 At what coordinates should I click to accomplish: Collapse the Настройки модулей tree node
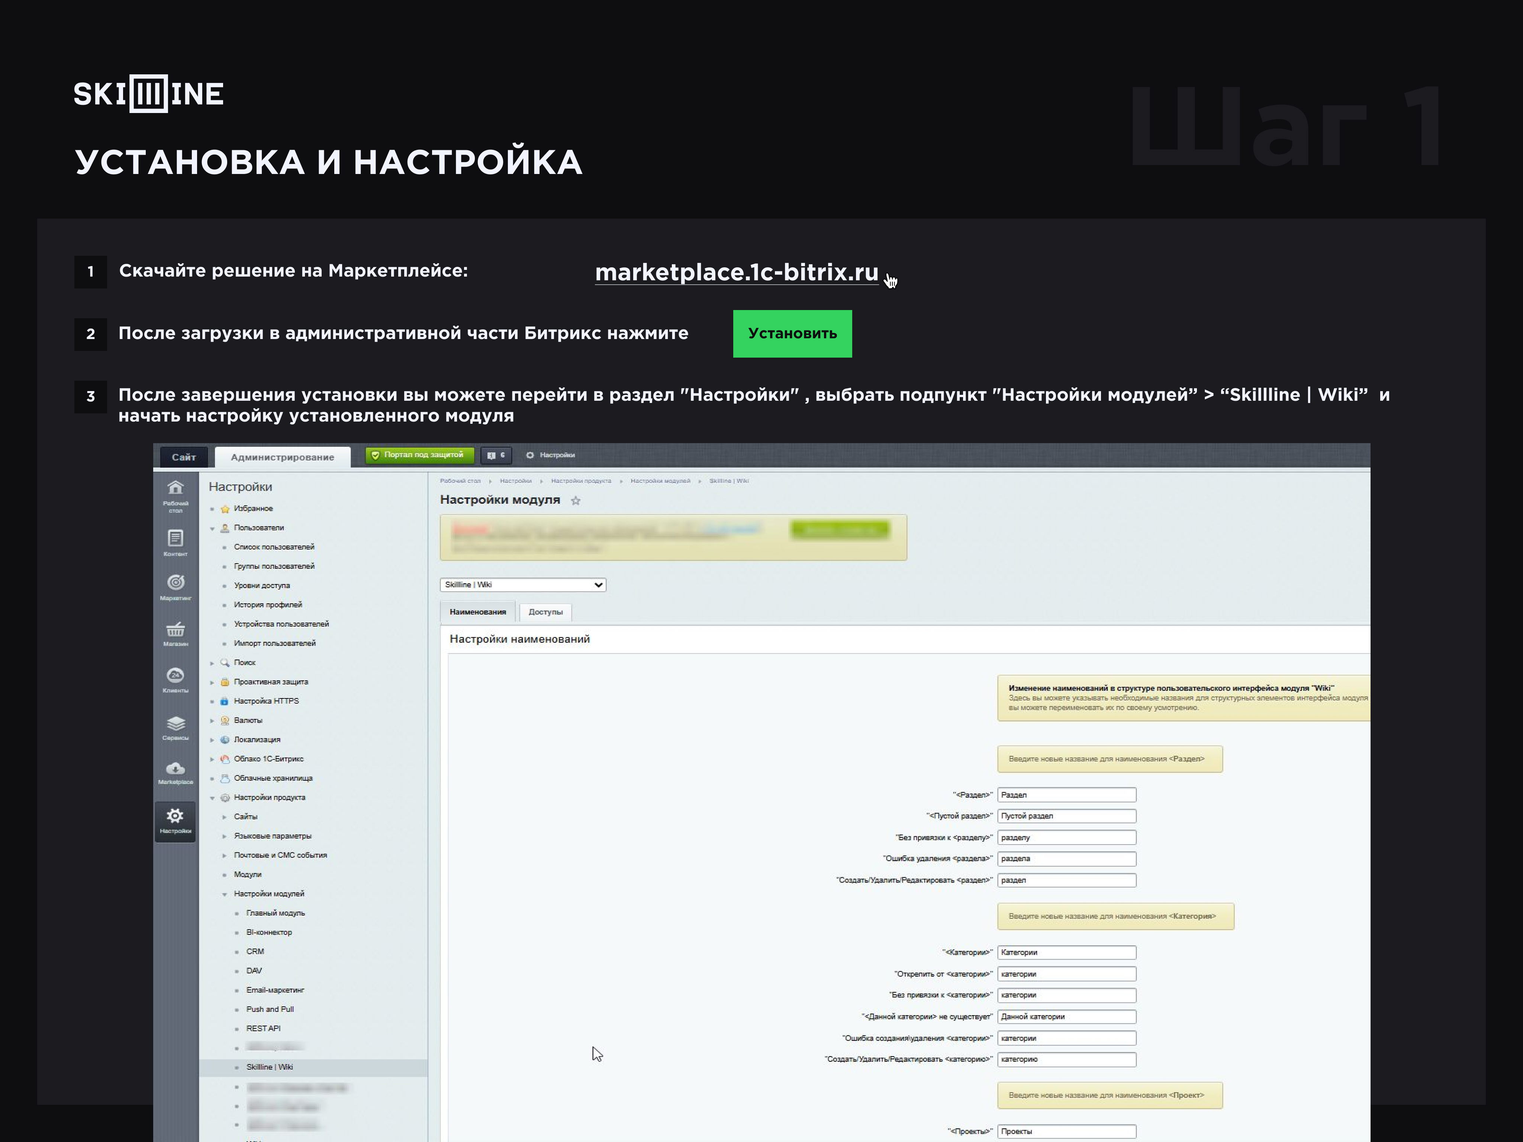pyautogui.click(x=225, y=894)
